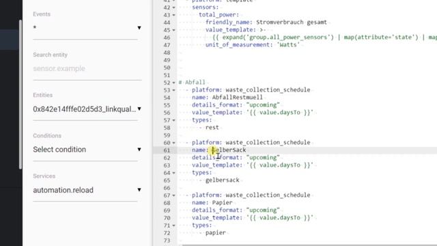The image size is (437, 246).
Task: Click the Search entity input field
Action: 87,68
